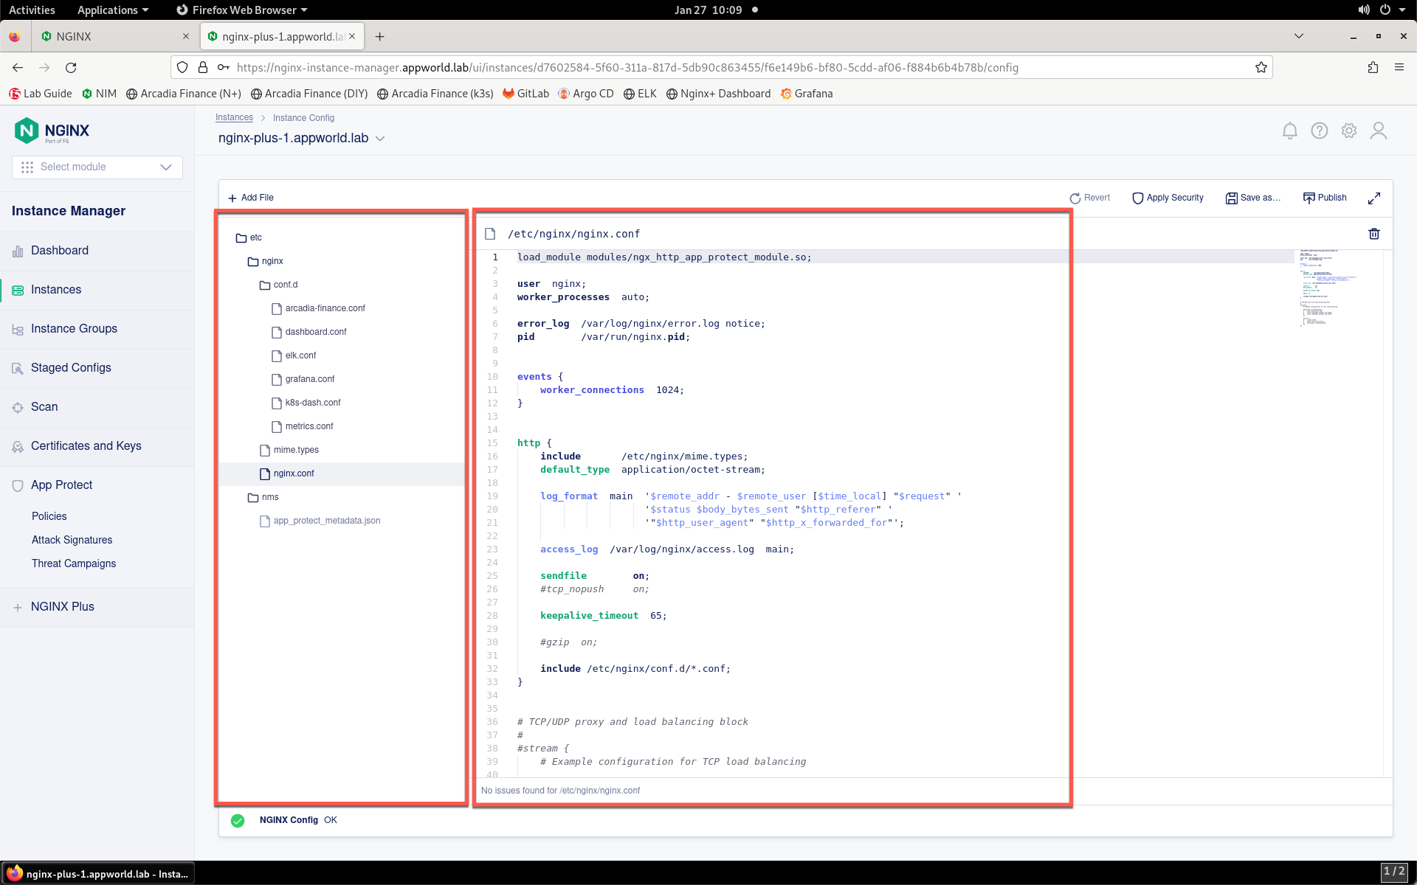
Task: Click Save as button
Action: pyautogui.click(x=1252, y=198)
